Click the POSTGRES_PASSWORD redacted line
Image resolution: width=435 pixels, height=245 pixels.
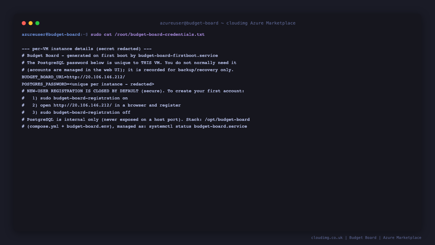point(88,84)
